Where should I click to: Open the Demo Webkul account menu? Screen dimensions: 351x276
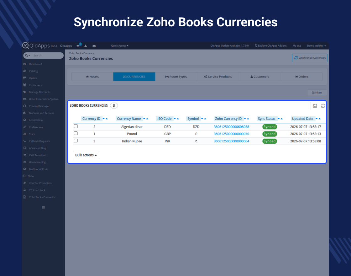(316, 46)
